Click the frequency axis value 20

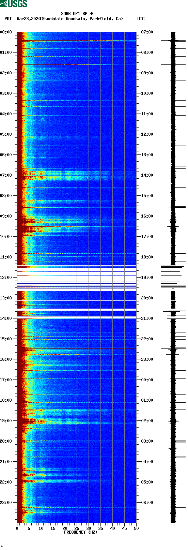[x=65, y=529]
